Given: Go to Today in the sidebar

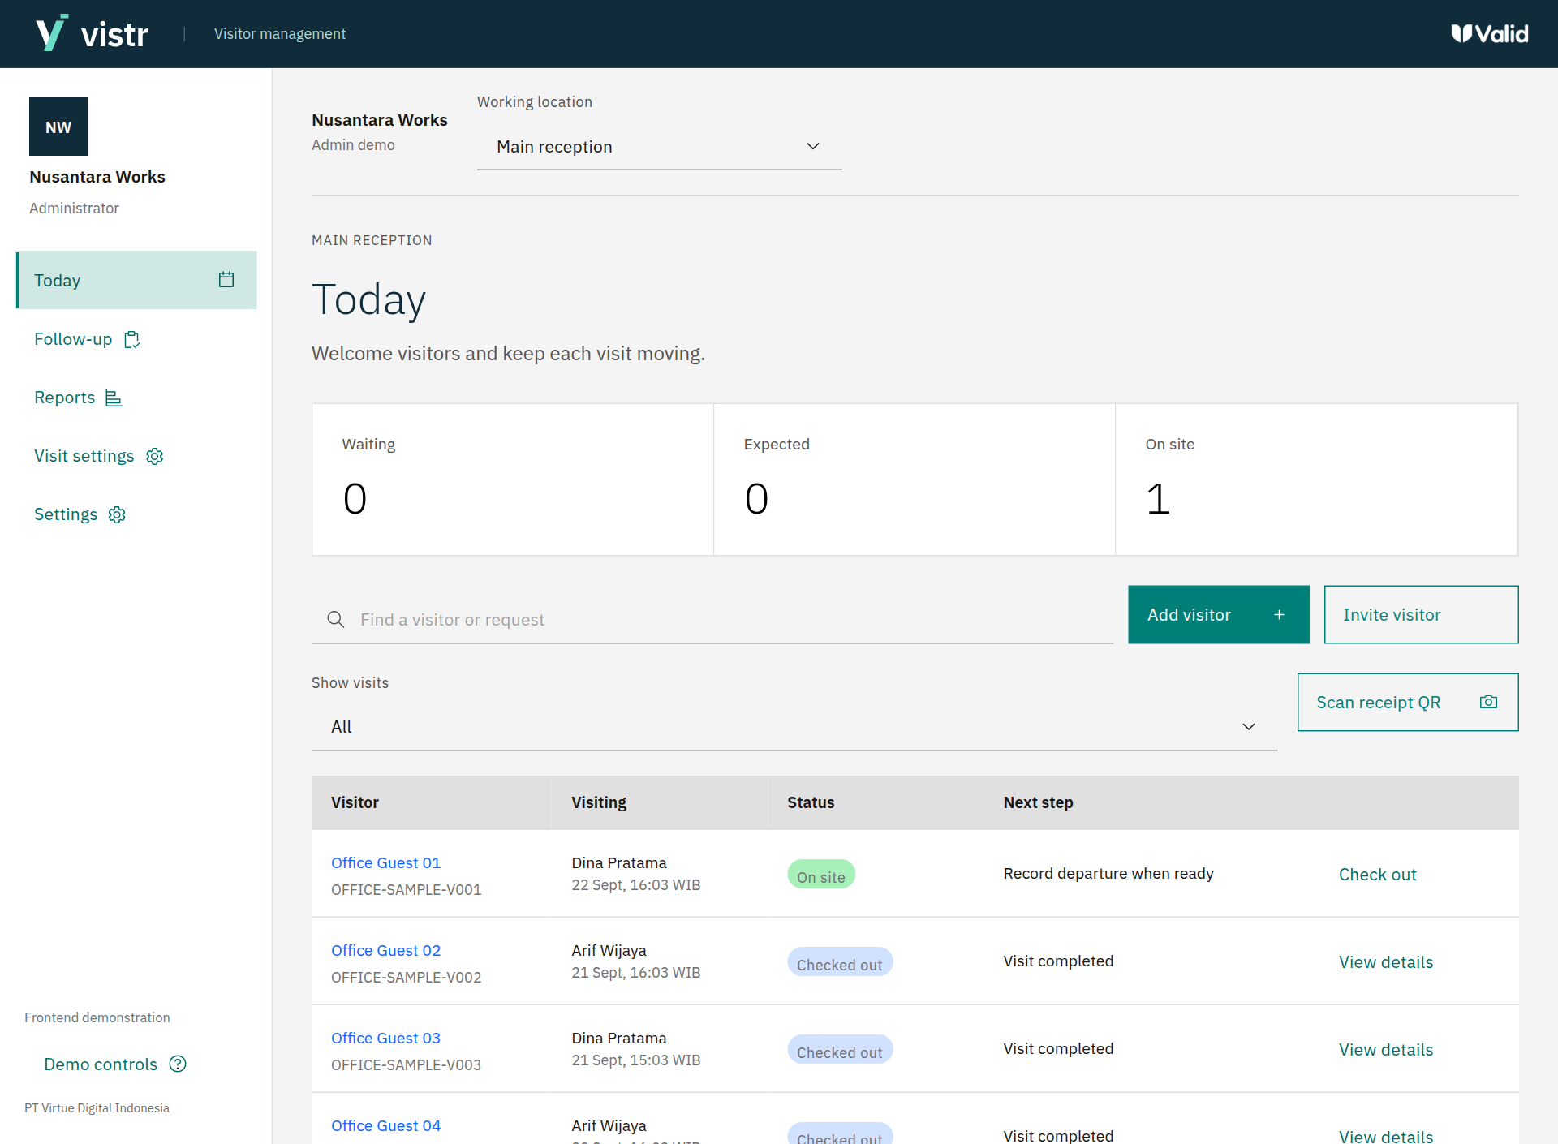Looking at the screenshot, I should coord(136,280).
